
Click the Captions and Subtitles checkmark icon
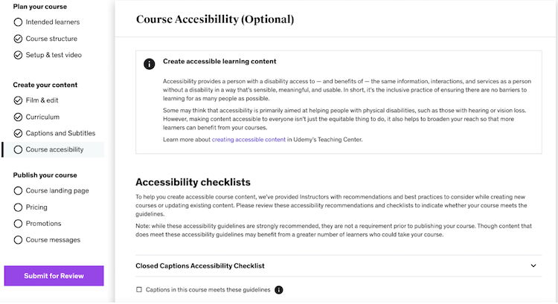(18, 133)
